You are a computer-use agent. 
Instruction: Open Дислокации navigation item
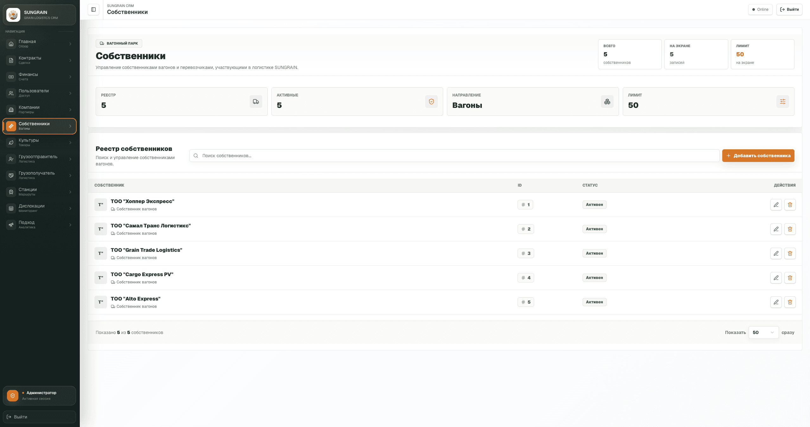[x=39, y=208]
